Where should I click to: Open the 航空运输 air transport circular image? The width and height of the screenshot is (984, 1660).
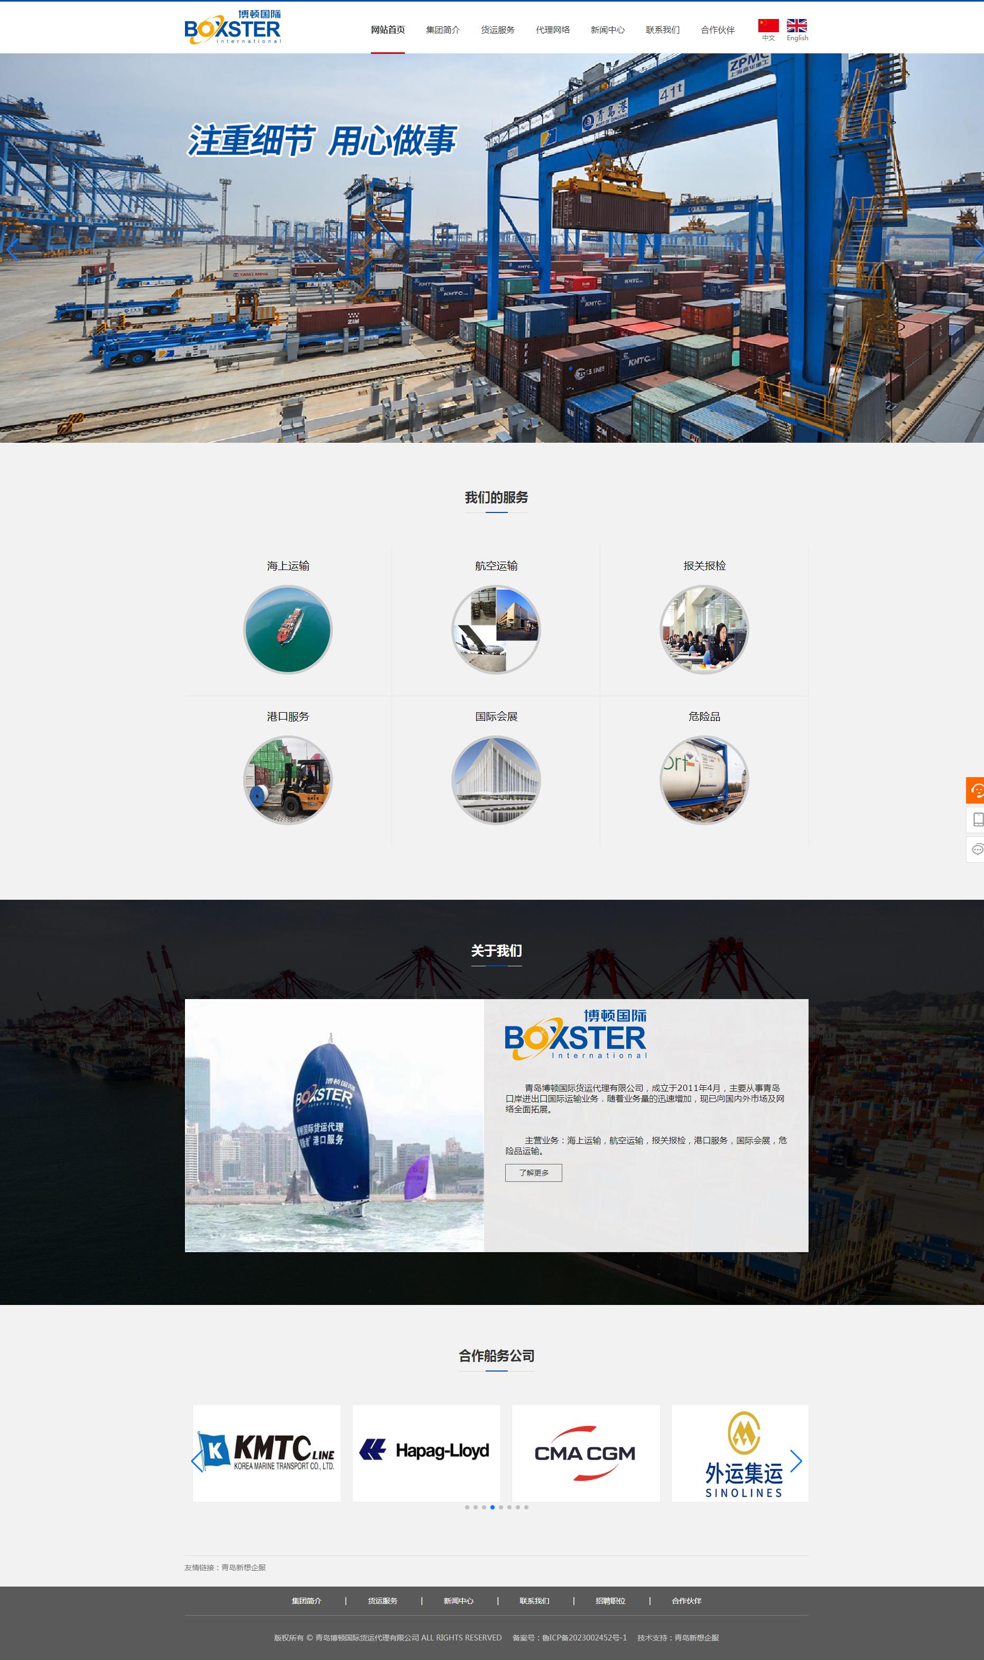point(496,629)
